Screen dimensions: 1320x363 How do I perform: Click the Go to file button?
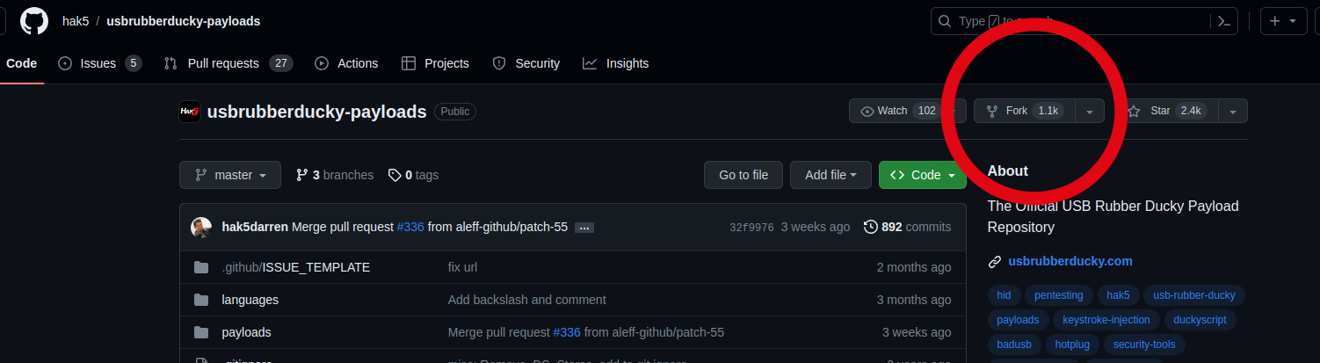743,175
